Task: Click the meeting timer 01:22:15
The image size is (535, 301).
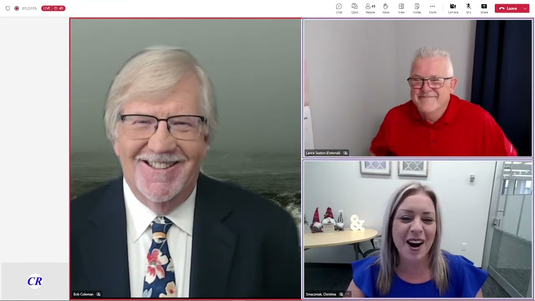Action: [x=29, y=8]
